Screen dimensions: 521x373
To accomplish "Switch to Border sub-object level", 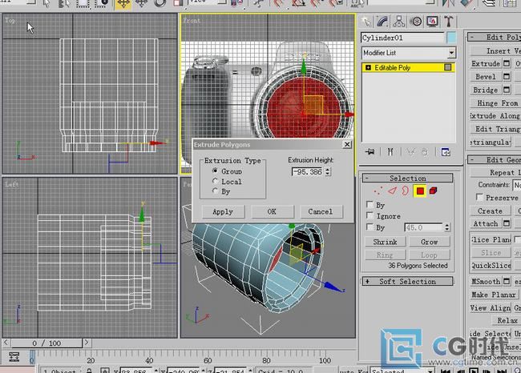I will [406, 191].
